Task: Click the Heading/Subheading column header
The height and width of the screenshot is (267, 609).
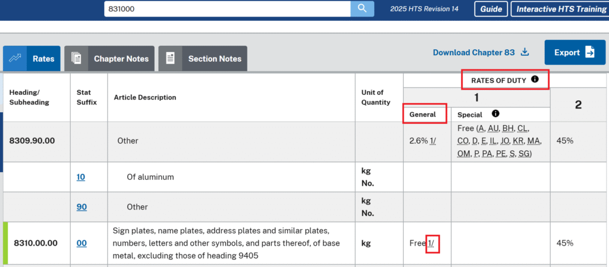Action: point(29,97)
